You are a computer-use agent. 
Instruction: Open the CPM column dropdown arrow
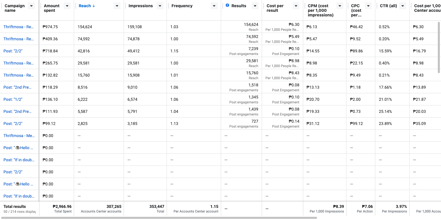[x=340, y=6]
